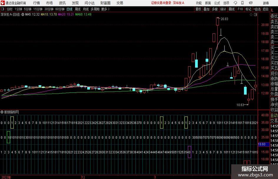Click the 40.00 indicator axis value
This screenshot has width=278, height=179.
point(265,115)
